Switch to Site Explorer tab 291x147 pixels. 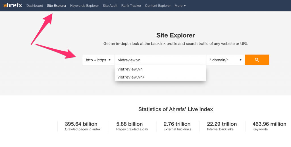coord(57,6)
